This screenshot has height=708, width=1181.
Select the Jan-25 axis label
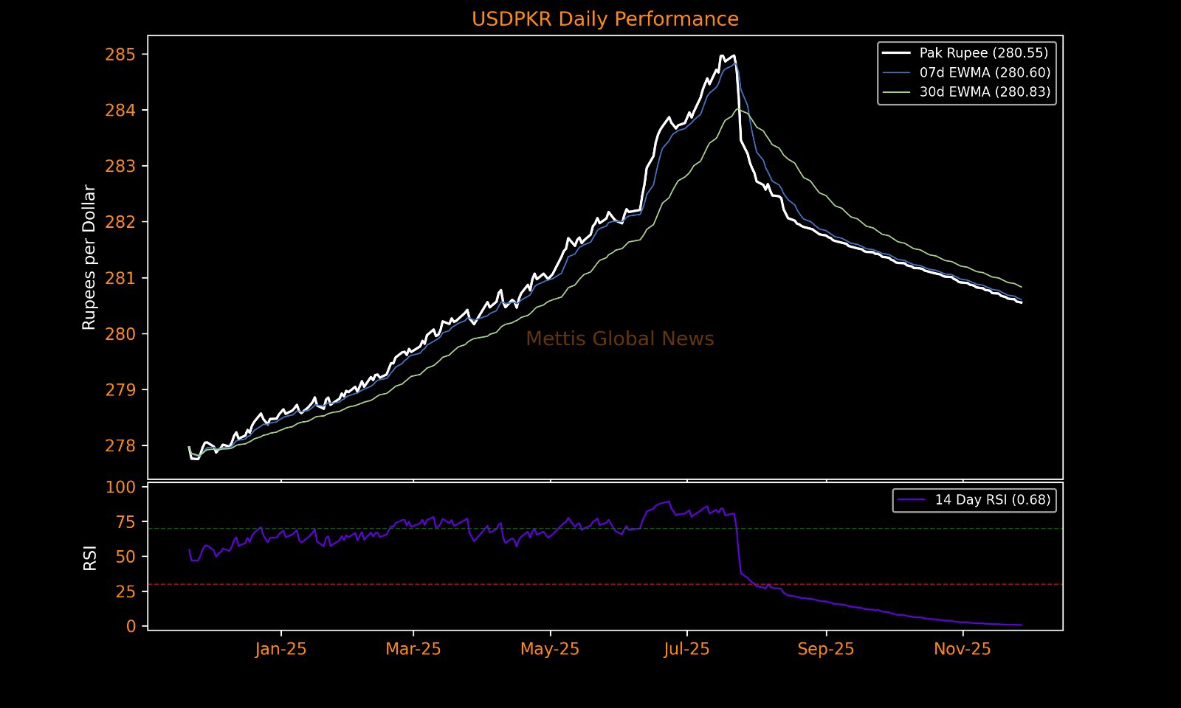click(281, 648)
